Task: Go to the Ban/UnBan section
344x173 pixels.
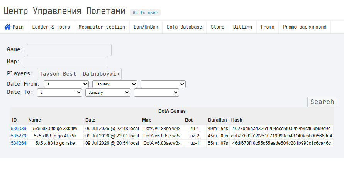Action: click(146, 27)
